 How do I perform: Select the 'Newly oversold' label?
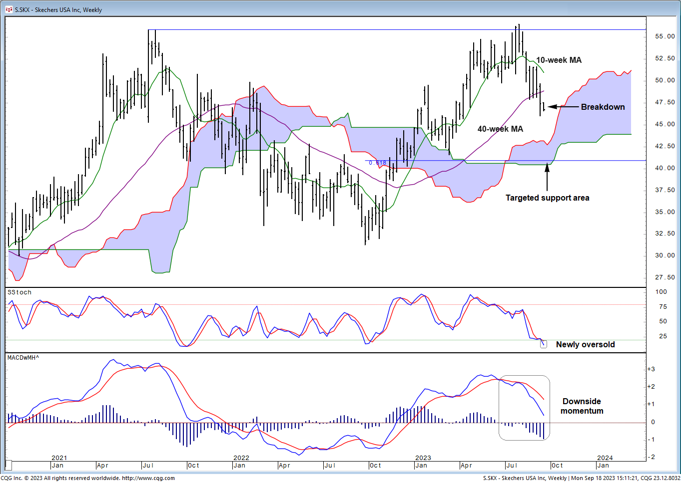click(585, 344)
